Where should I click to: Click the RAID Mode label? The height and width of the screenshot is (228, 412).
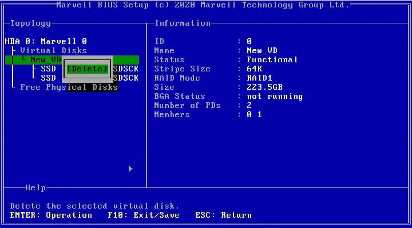click(x=177, y=78)
